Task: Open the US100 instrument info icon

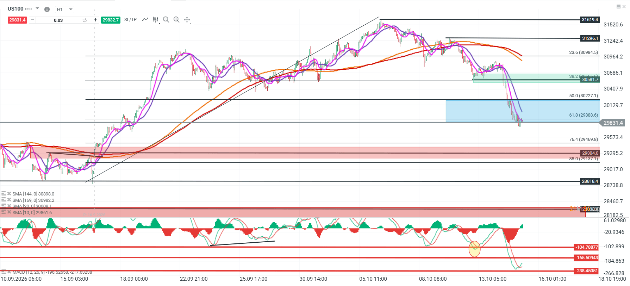Action: pyautogui.click(x=47, y=10)
